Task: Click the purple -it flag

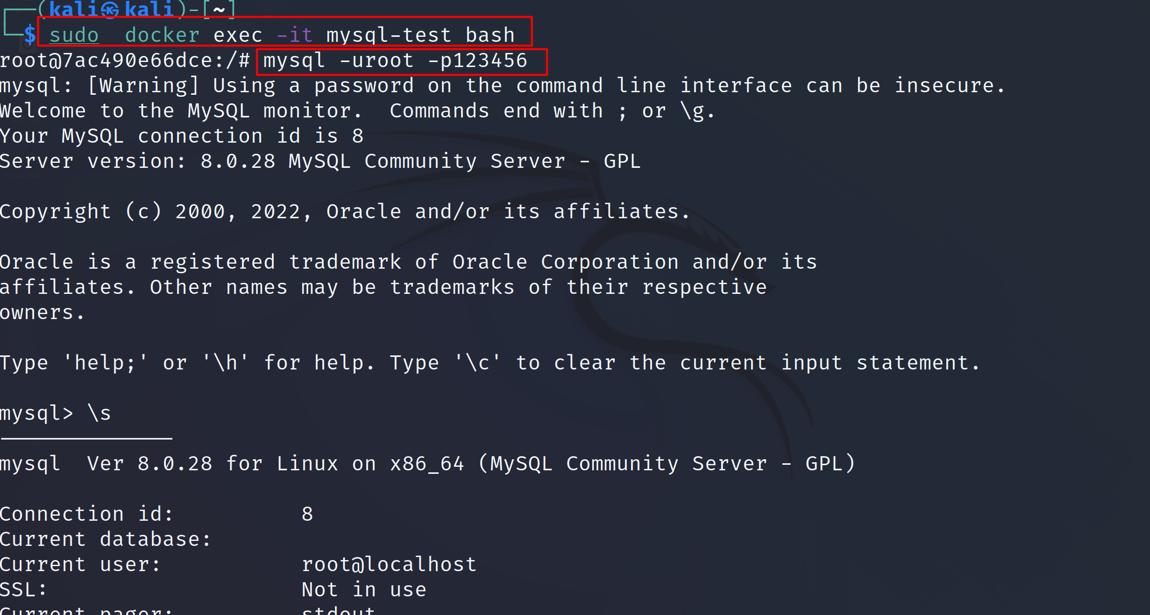Action: point(295,35)
